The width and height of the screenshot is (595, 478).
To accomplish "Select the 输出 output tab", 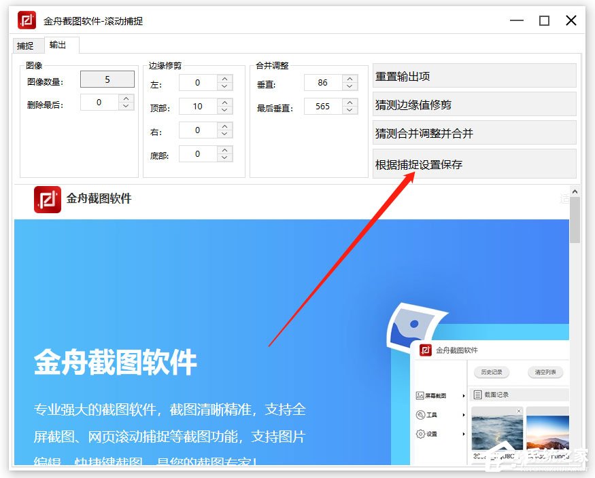I will (x=57, y=45).
